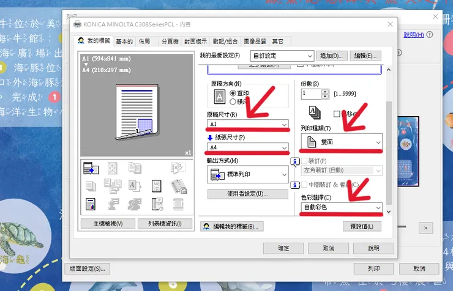Click the help question mark icon in Print window
The width and height of the screenshot is (453, 291).
tap(430, 35)
